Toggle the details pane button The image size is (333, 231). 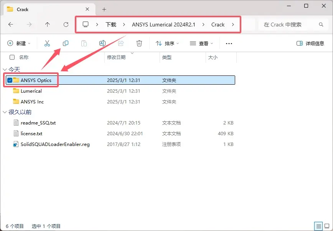click(310, 43)
